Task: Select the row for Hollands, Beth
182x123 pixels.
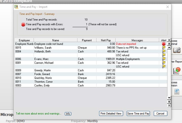Action: click(x=91, y=51)
